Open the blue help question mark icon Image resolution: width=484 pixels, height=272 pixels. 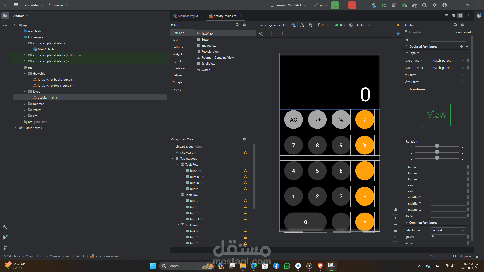398,33
